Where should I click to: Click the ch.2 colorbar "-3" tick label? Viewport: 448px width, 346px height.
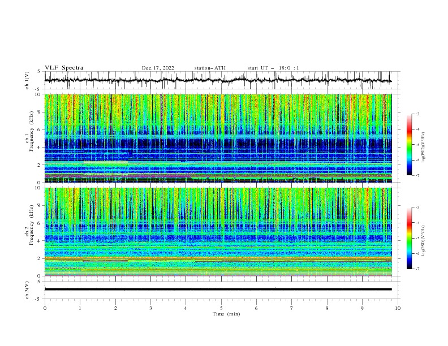click(x=417, y=207)
